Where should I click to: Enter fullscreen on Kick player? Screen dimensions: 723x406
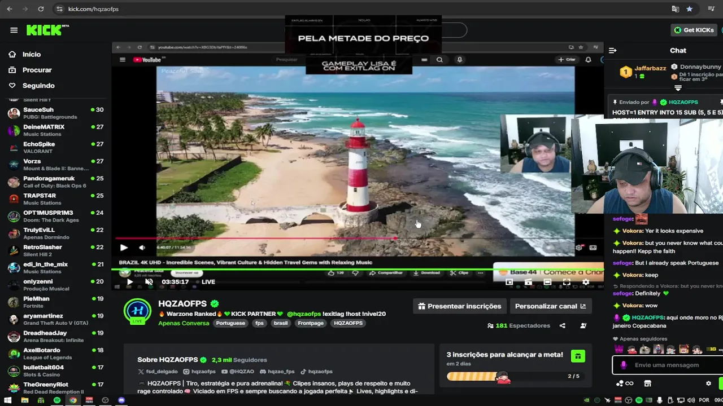567,282
